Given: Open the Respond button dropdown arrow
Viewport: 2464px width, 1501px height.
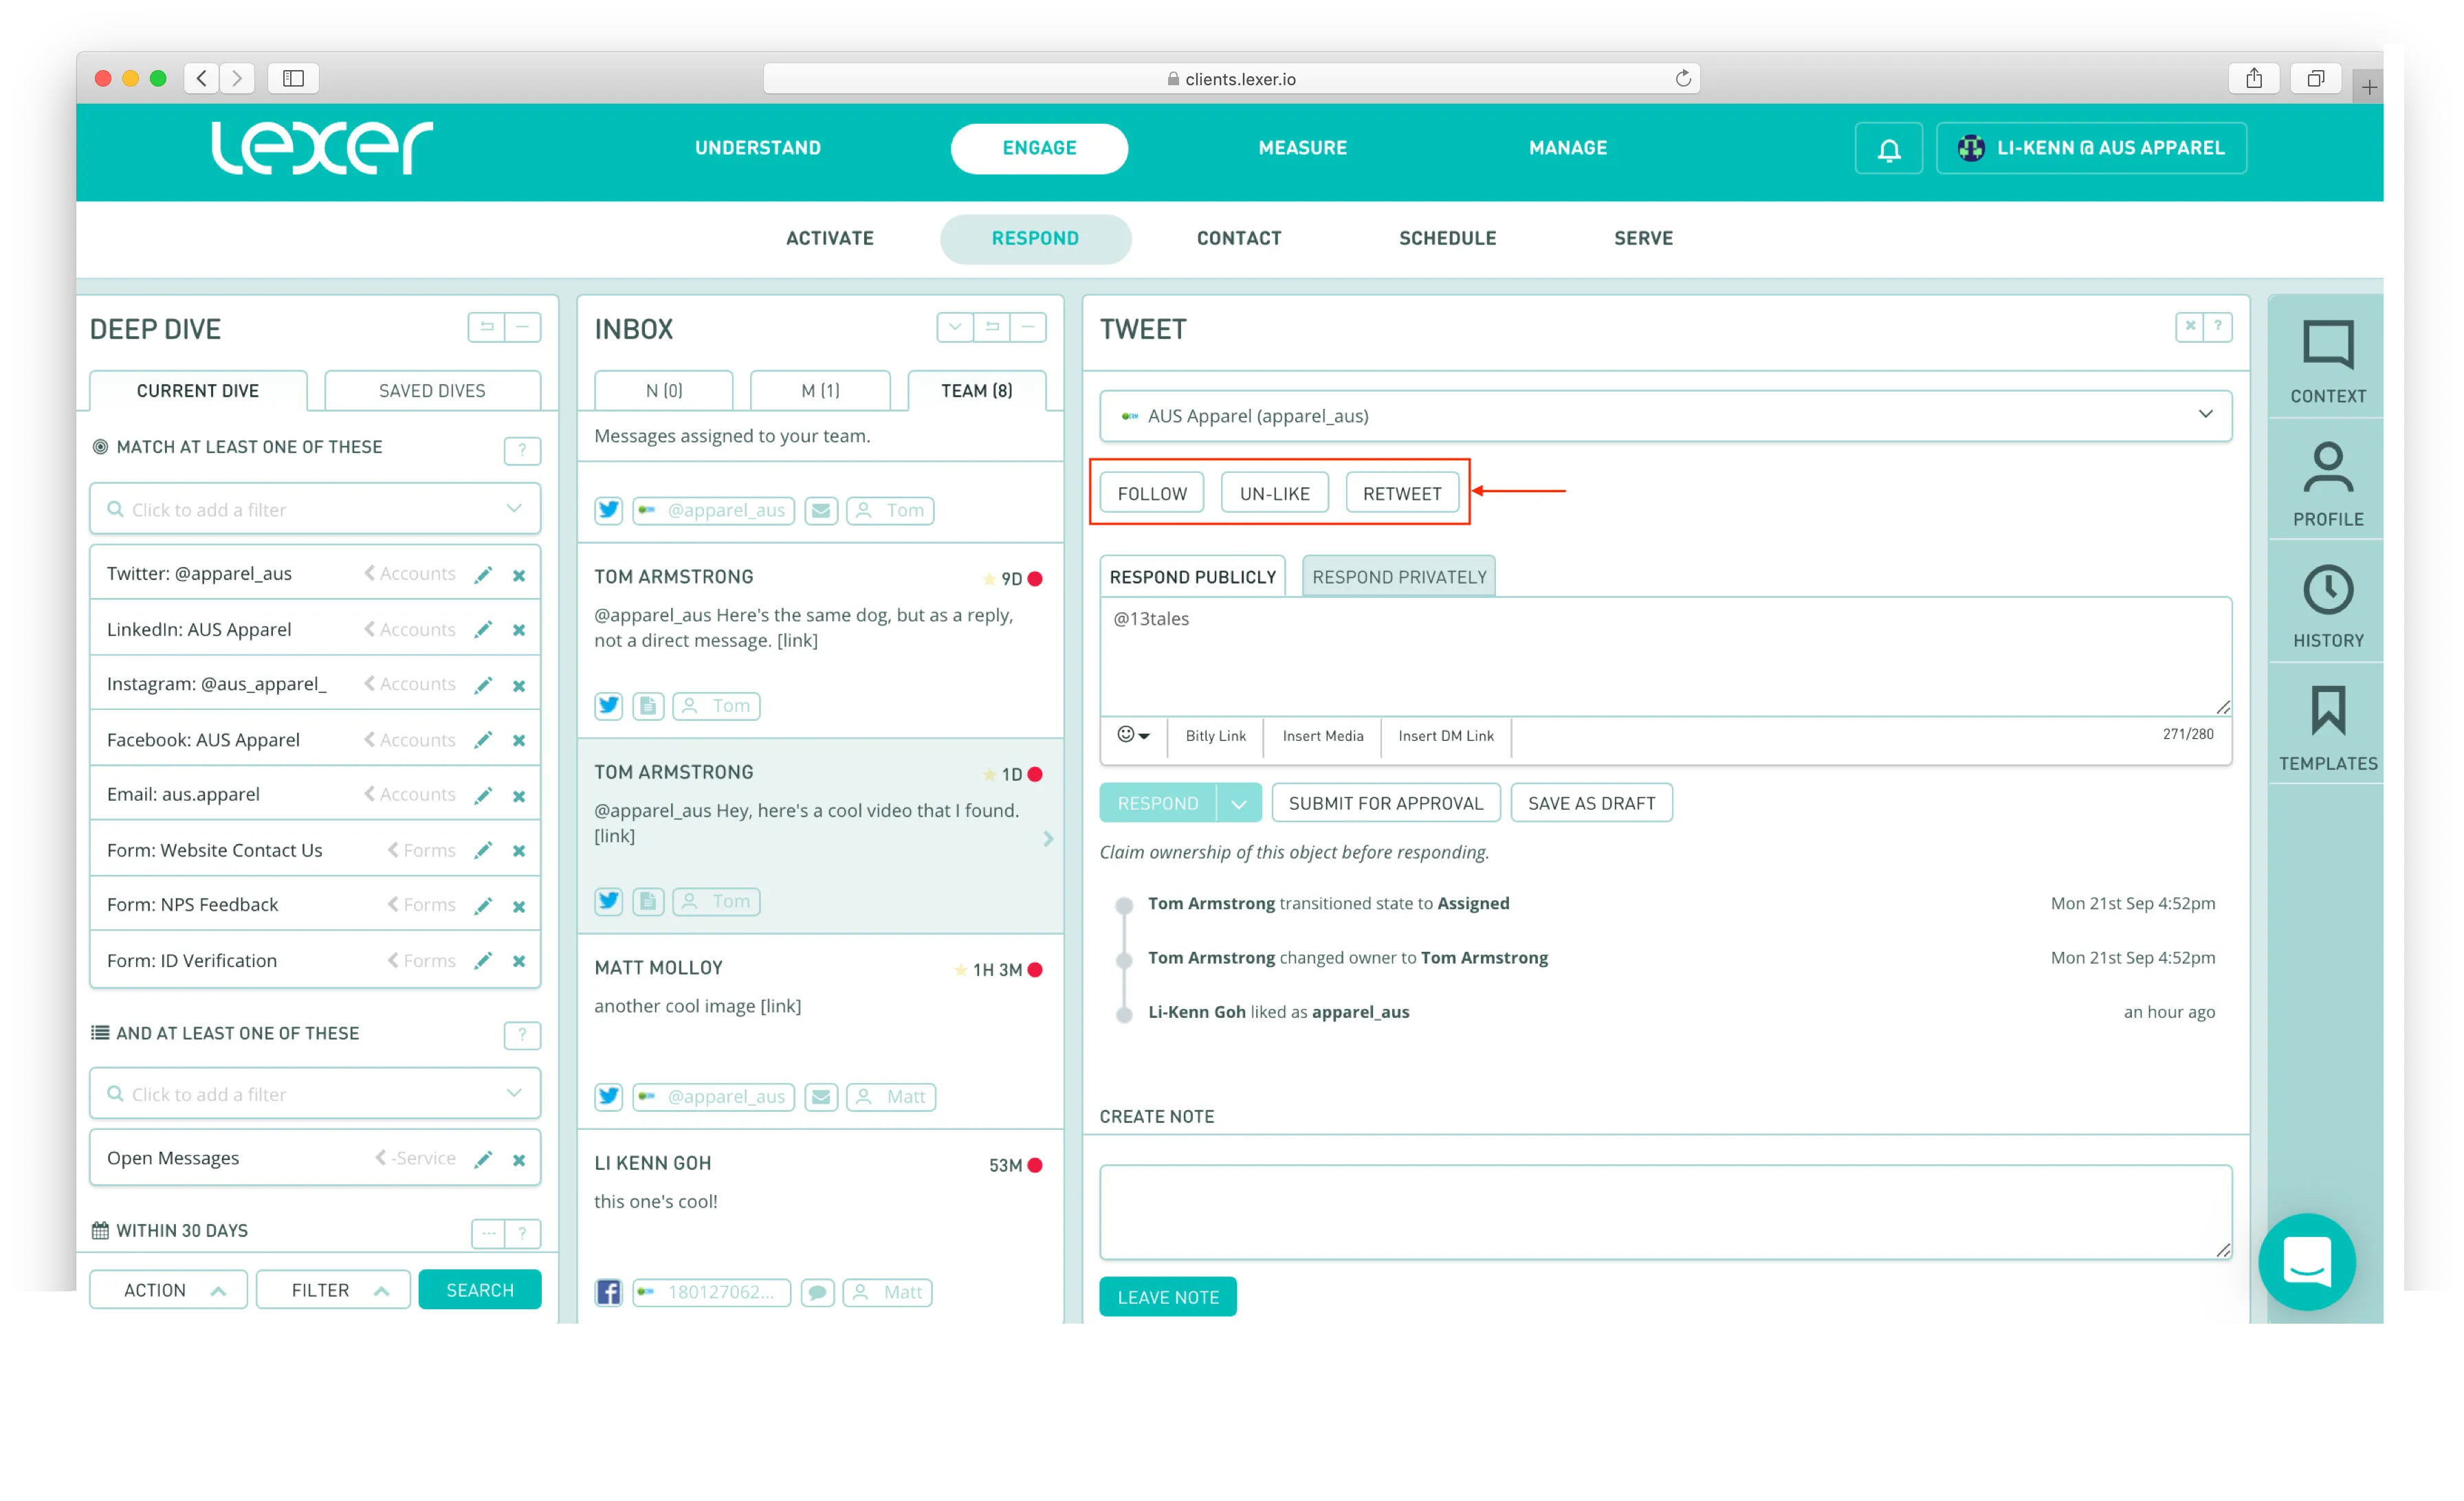Looking at the screenshot, I should click(1239, 803).
